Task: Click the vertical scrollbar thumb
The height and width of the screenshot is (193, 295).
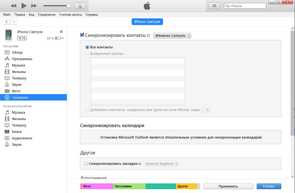Action: (x=292, y=83)
